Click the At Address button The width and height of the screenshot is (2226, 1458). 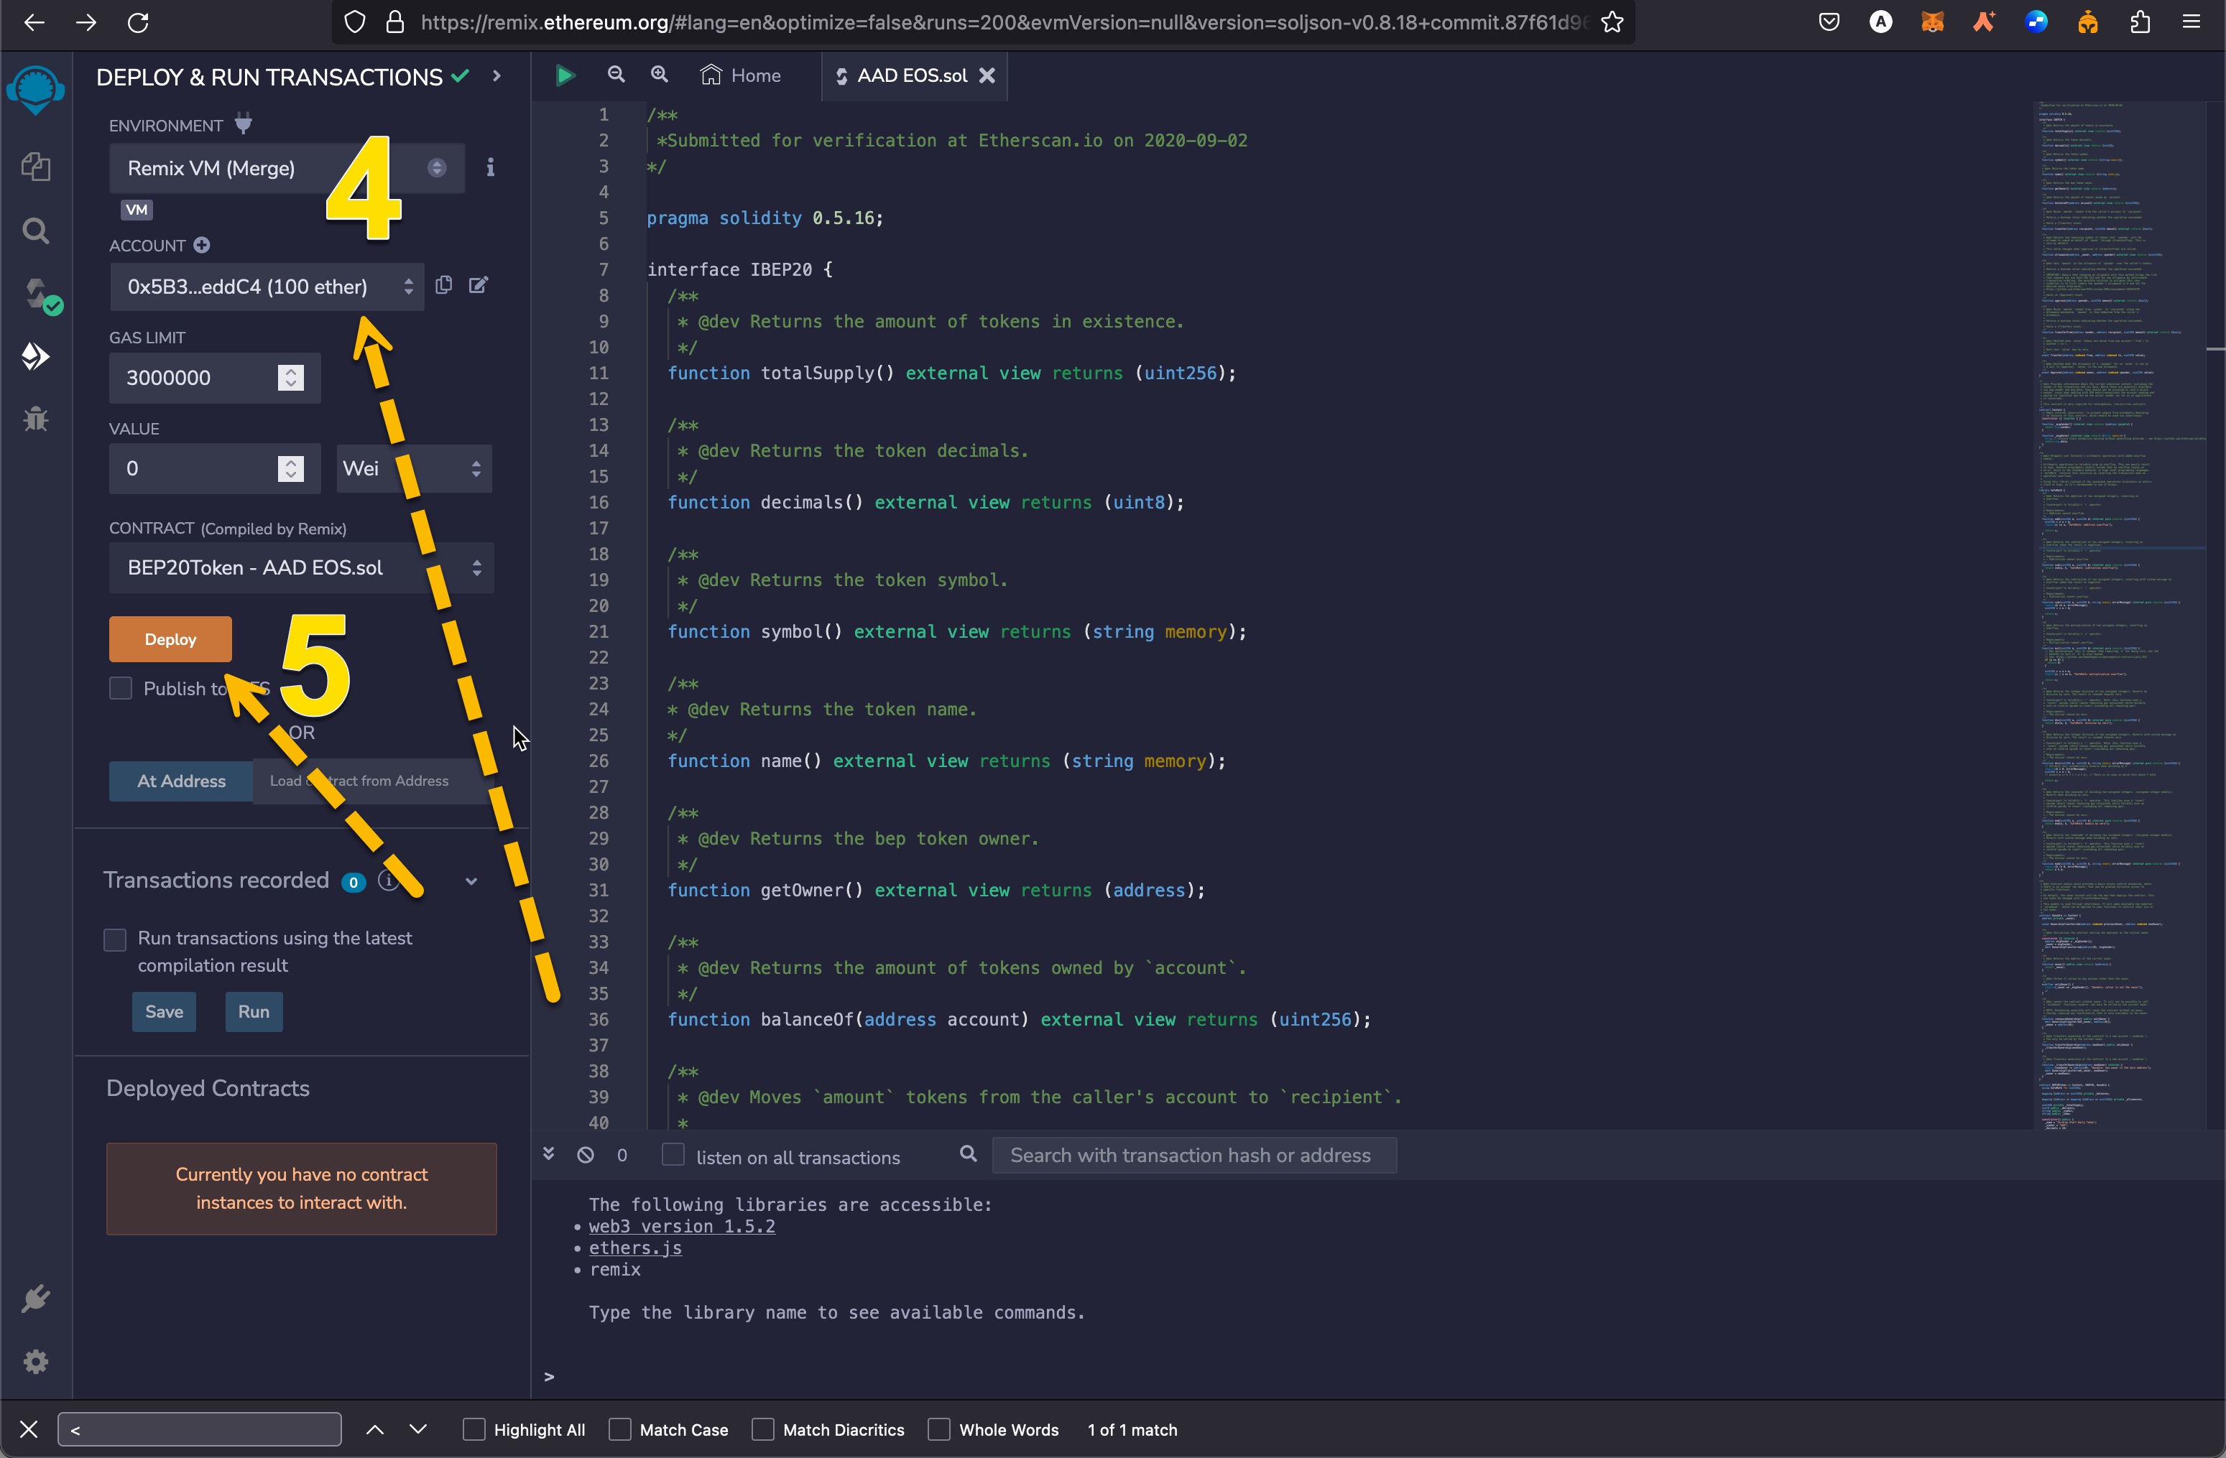[180, 781]
